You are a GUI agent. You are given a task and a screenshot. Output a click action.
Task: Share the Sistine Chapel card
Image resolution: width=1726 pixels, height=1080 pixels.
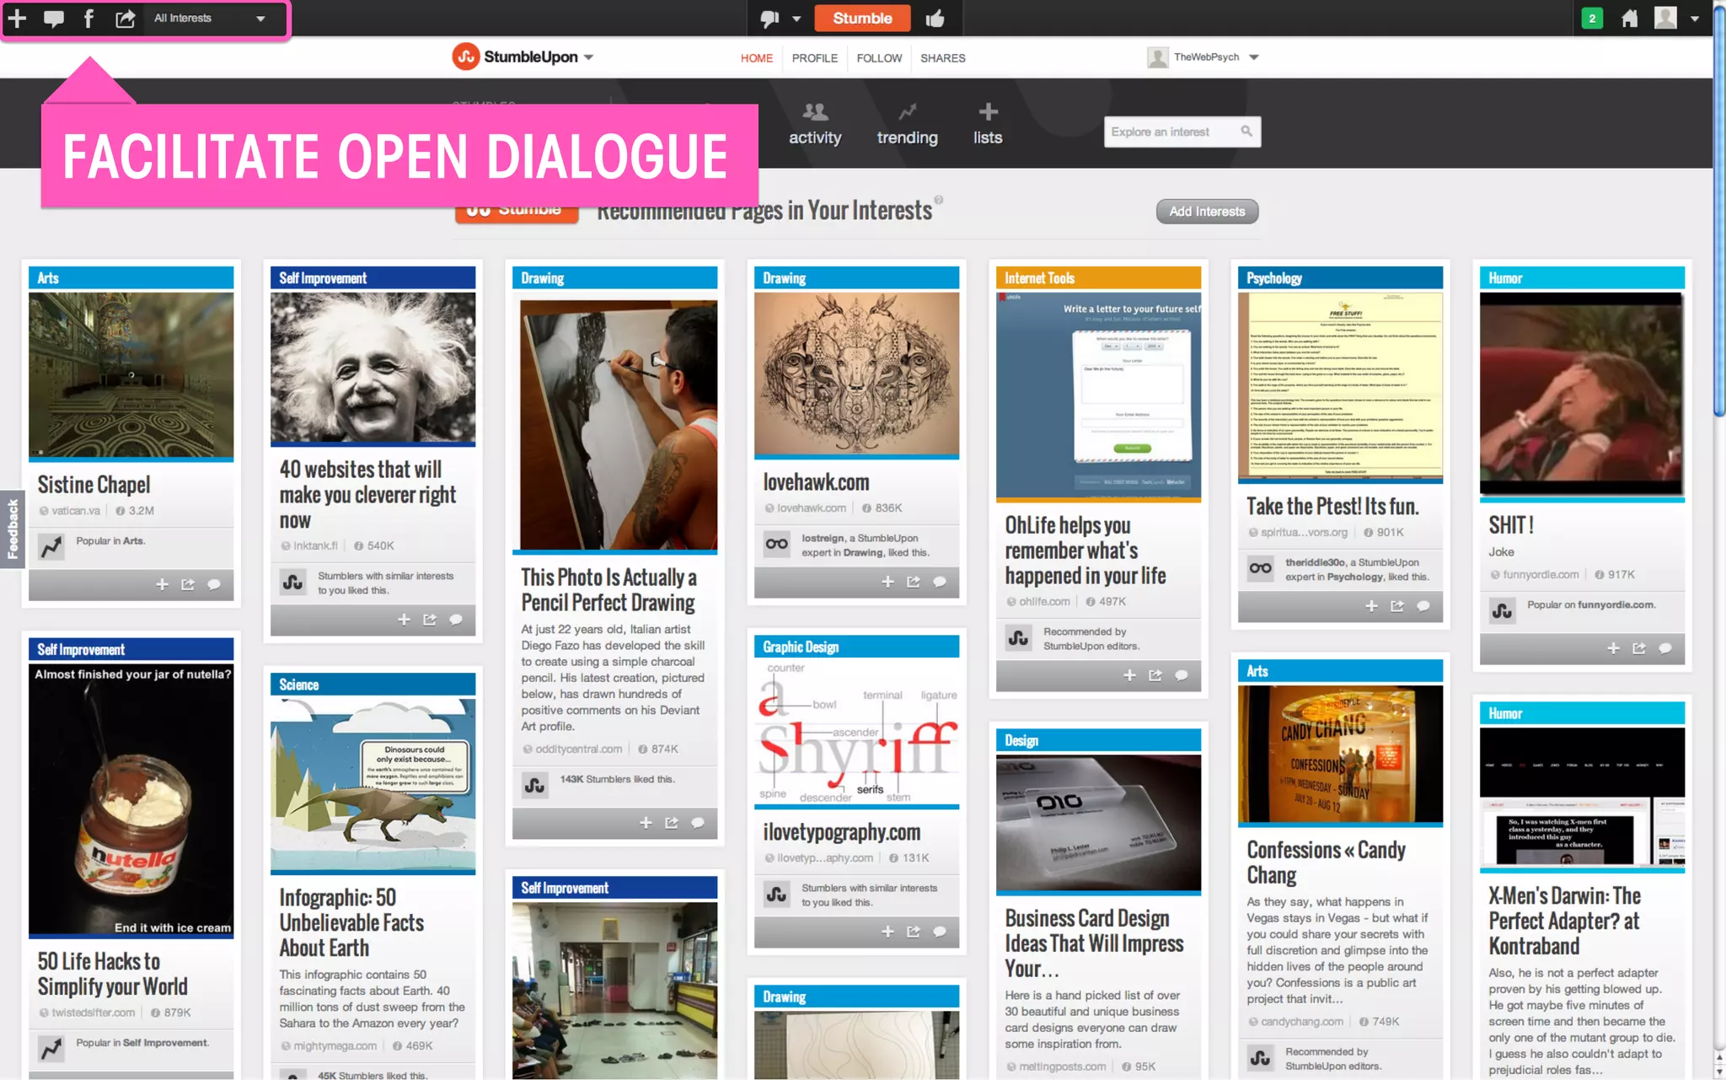pos(188,584)
